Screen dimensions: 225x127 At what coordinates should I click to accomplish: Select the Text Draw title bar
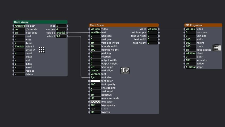pos(124,25)
